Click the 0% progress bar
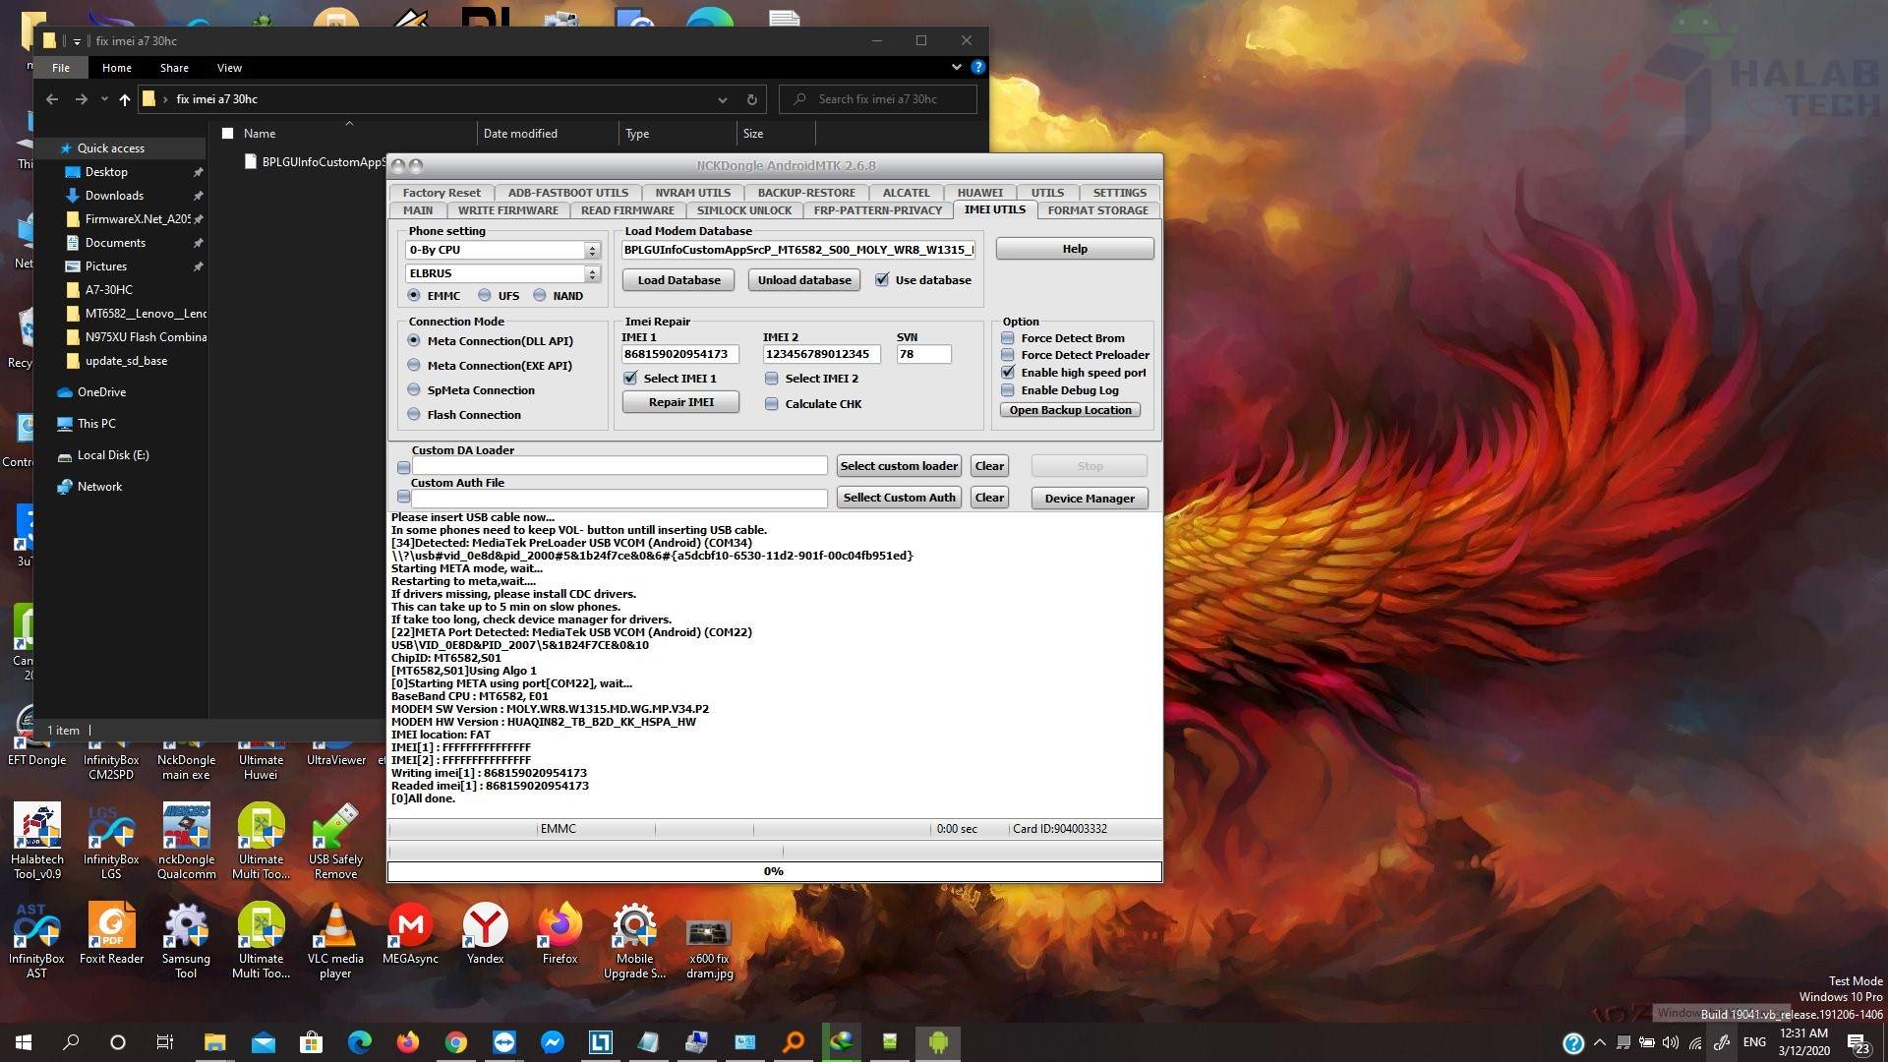This screenshot has height=1062, width=1888. [774, 871]
